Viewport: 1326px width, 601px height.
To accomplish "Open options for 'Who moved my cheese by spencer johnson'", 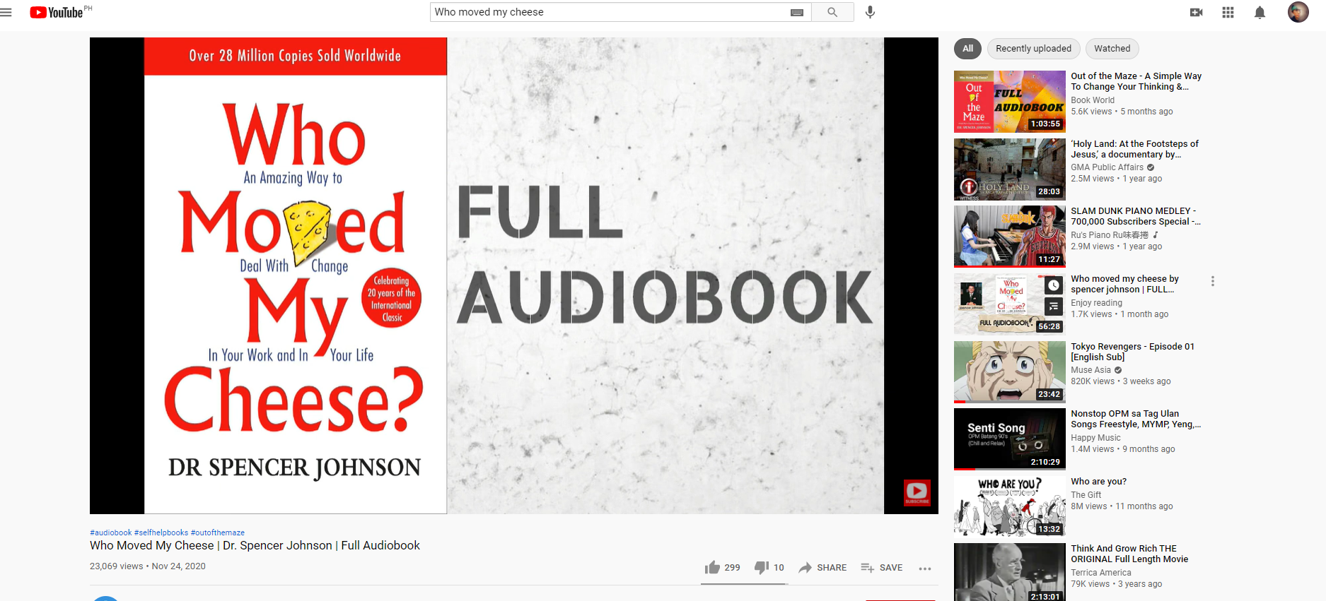I will (x=1213, y=281).
